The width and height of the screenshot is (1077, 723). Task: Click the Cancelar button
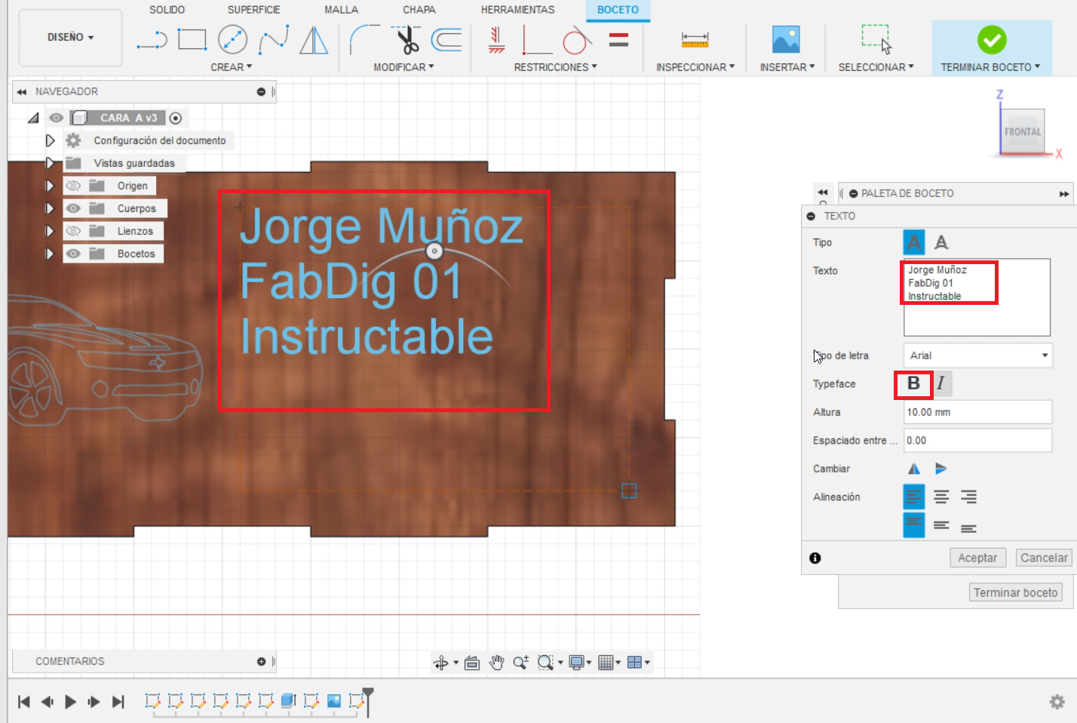pos(1044,558)
